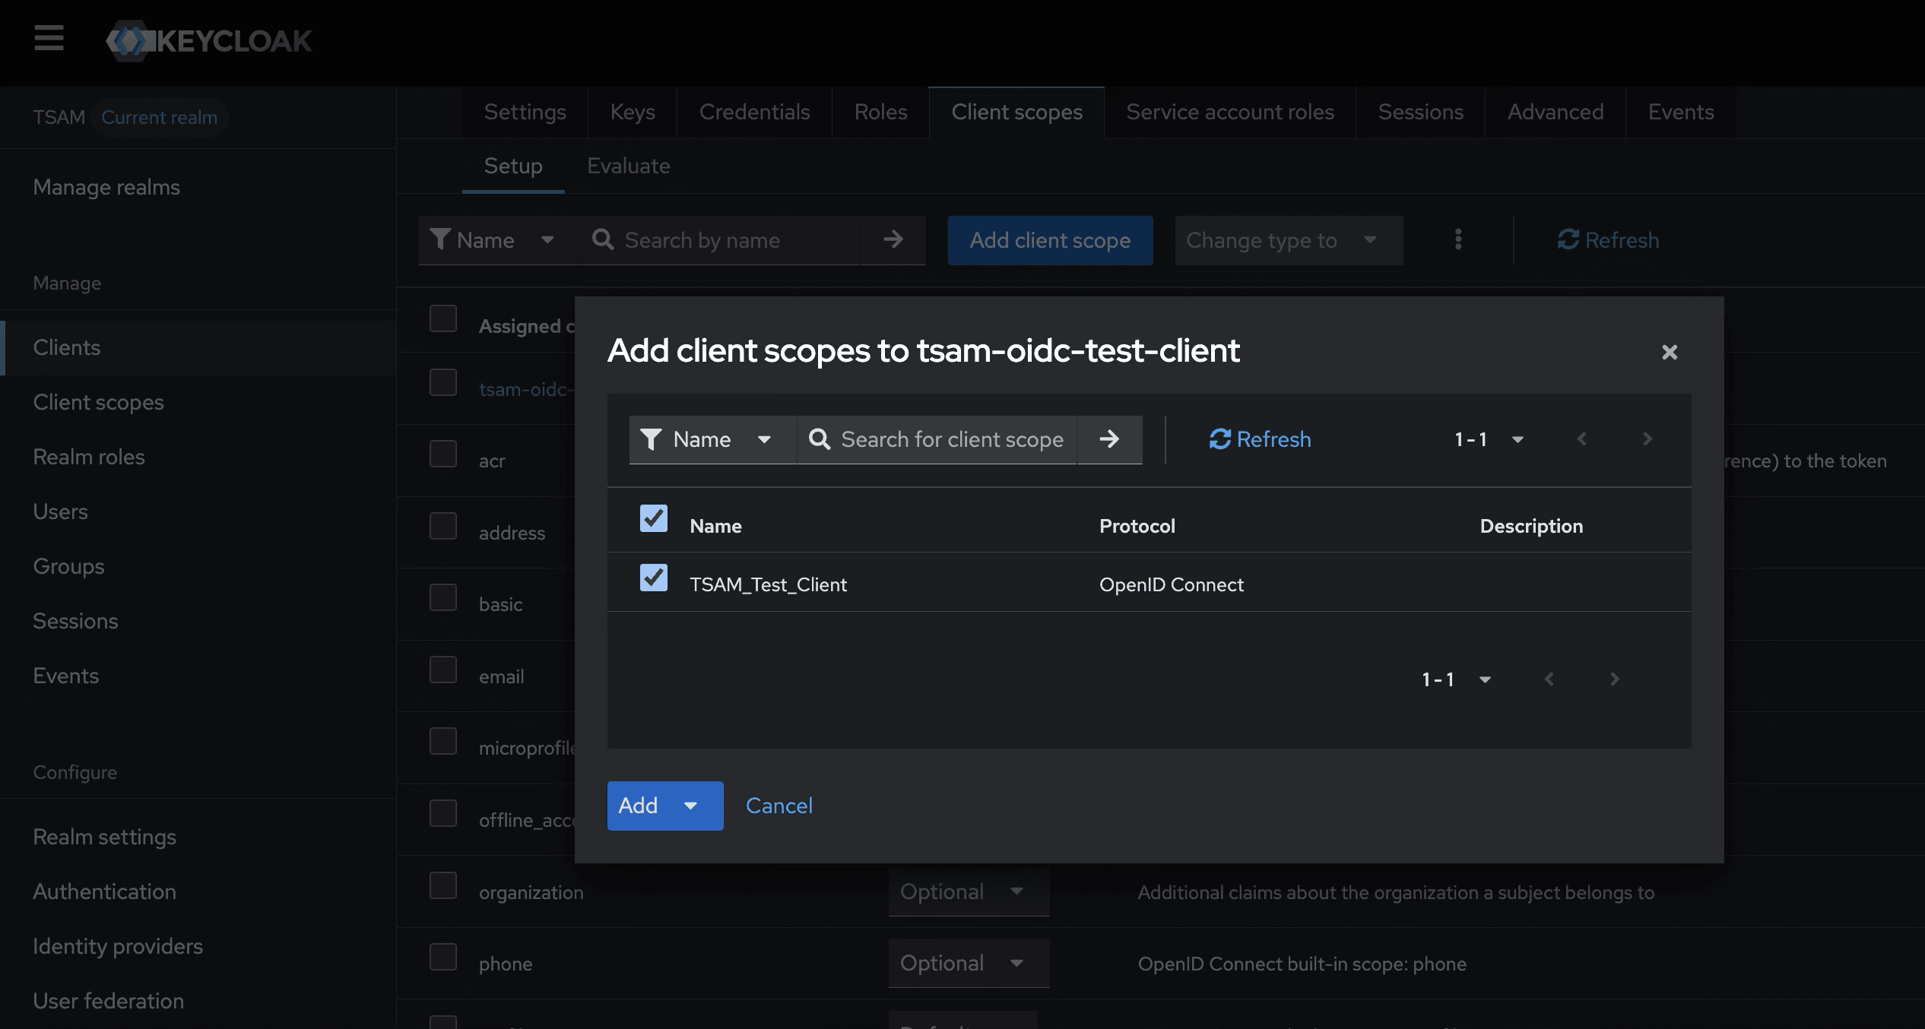The width and height of the screenshot is (1925, 1029).
Task: Close the Add client scopes dialog
Action: 1670,352
